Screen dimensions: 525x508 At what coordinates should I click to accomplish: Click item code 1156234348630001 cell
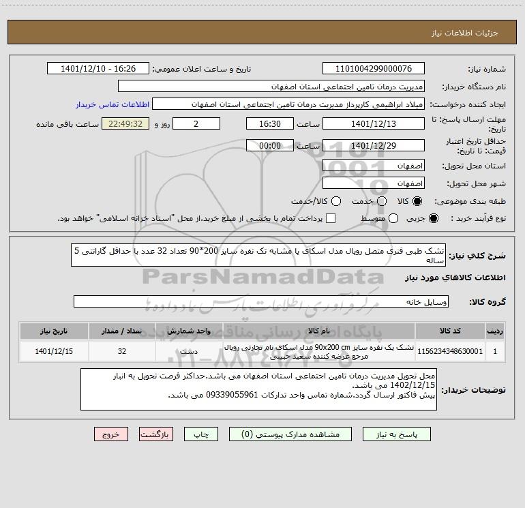pyautogui.click(x=450, y=351)
